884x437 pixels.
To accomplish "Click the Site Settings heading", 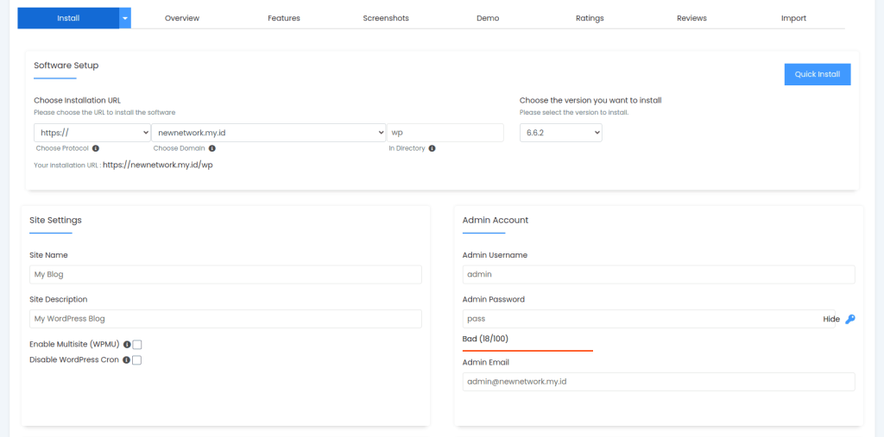I will click(x=55, y=220).
